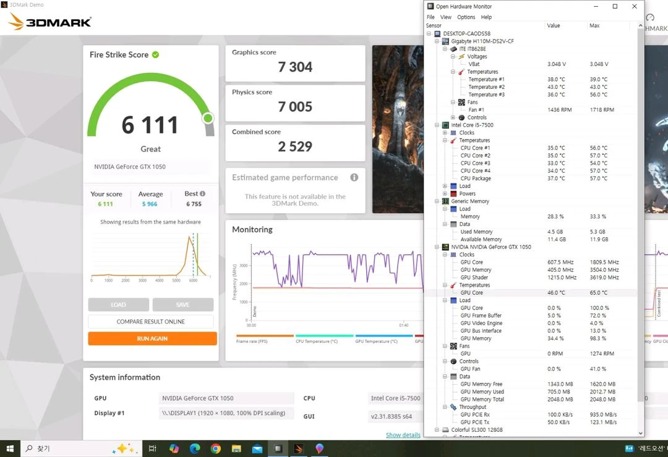
Task: Open Task View from the taskbar
Action: pyautogui.click(x=153, y=448)
